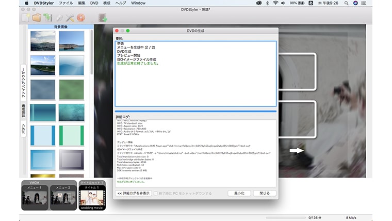Click the Bluetooth menu bar icon

tap(267, 3)
